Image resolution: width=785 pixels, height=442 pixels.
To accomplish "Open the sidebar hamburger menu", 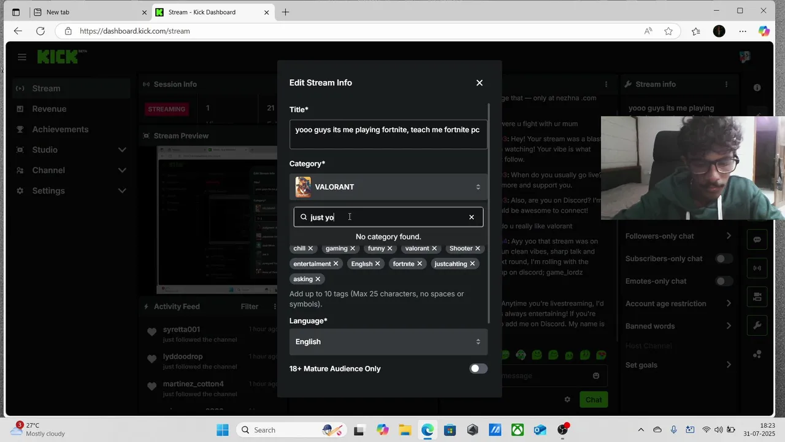I will [22, 57].
